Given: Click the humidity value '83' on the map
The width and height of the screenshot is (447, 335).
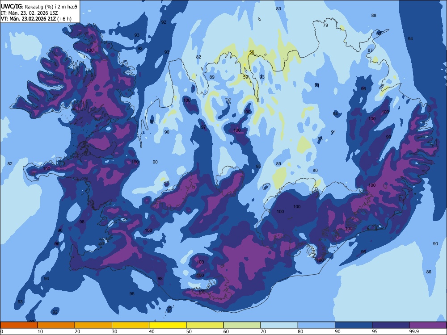Looking at the screenshot, I should pyautogui.click(x=278, y=9).
